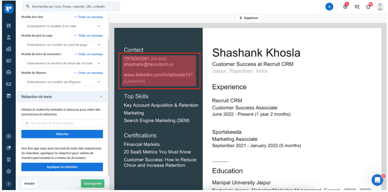Open the pie chart reports icon

9,148
